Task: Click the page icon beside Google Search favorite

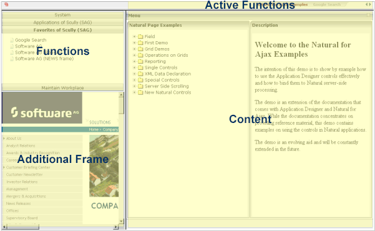Action: pyautogui.click(x=12, y=40)
